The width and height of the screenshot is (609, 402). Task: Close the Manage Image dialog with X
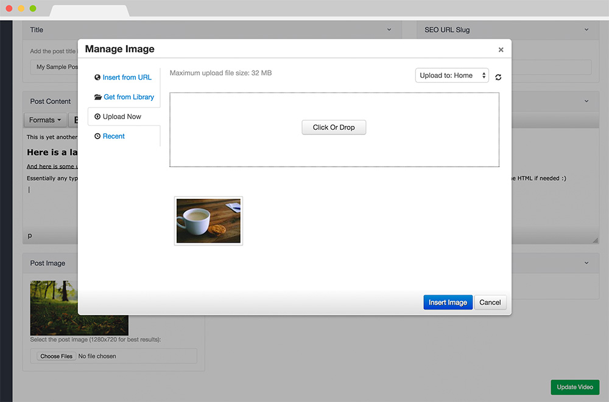point(501,50)
